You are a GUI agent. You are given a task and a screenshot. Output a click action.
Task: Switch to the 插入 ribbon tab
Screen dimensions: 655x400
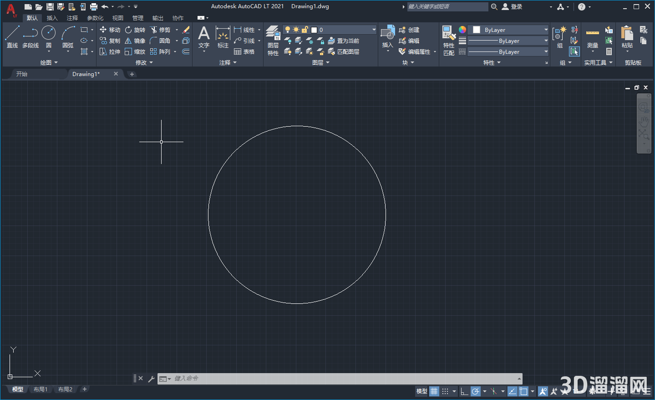click(52, 18)
